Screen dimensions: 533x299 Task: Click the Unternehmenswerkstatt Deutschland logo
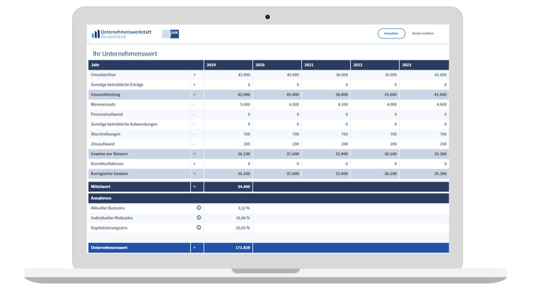pos(121,34)
